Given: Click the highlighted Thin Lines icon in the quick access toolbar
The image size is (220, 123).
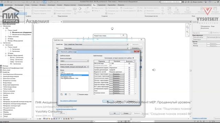Looking at the screenshot, I should [x=45, y=2].
